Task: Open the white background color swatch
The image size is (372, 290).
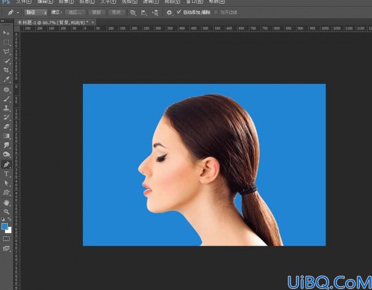Action: coord(9,231)
